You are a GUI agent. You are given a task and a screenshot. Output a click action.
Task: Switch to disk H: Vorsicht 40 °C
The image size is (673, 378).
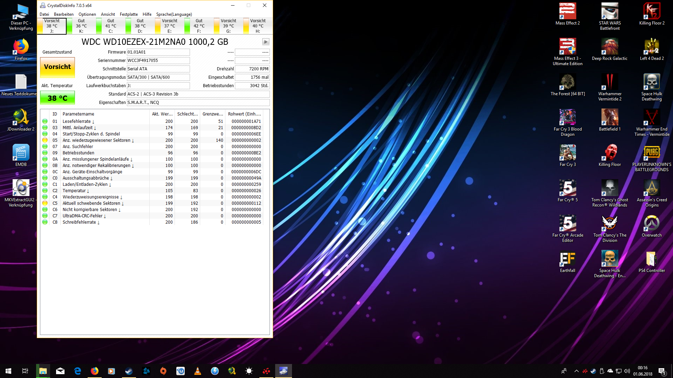(258, 26)
